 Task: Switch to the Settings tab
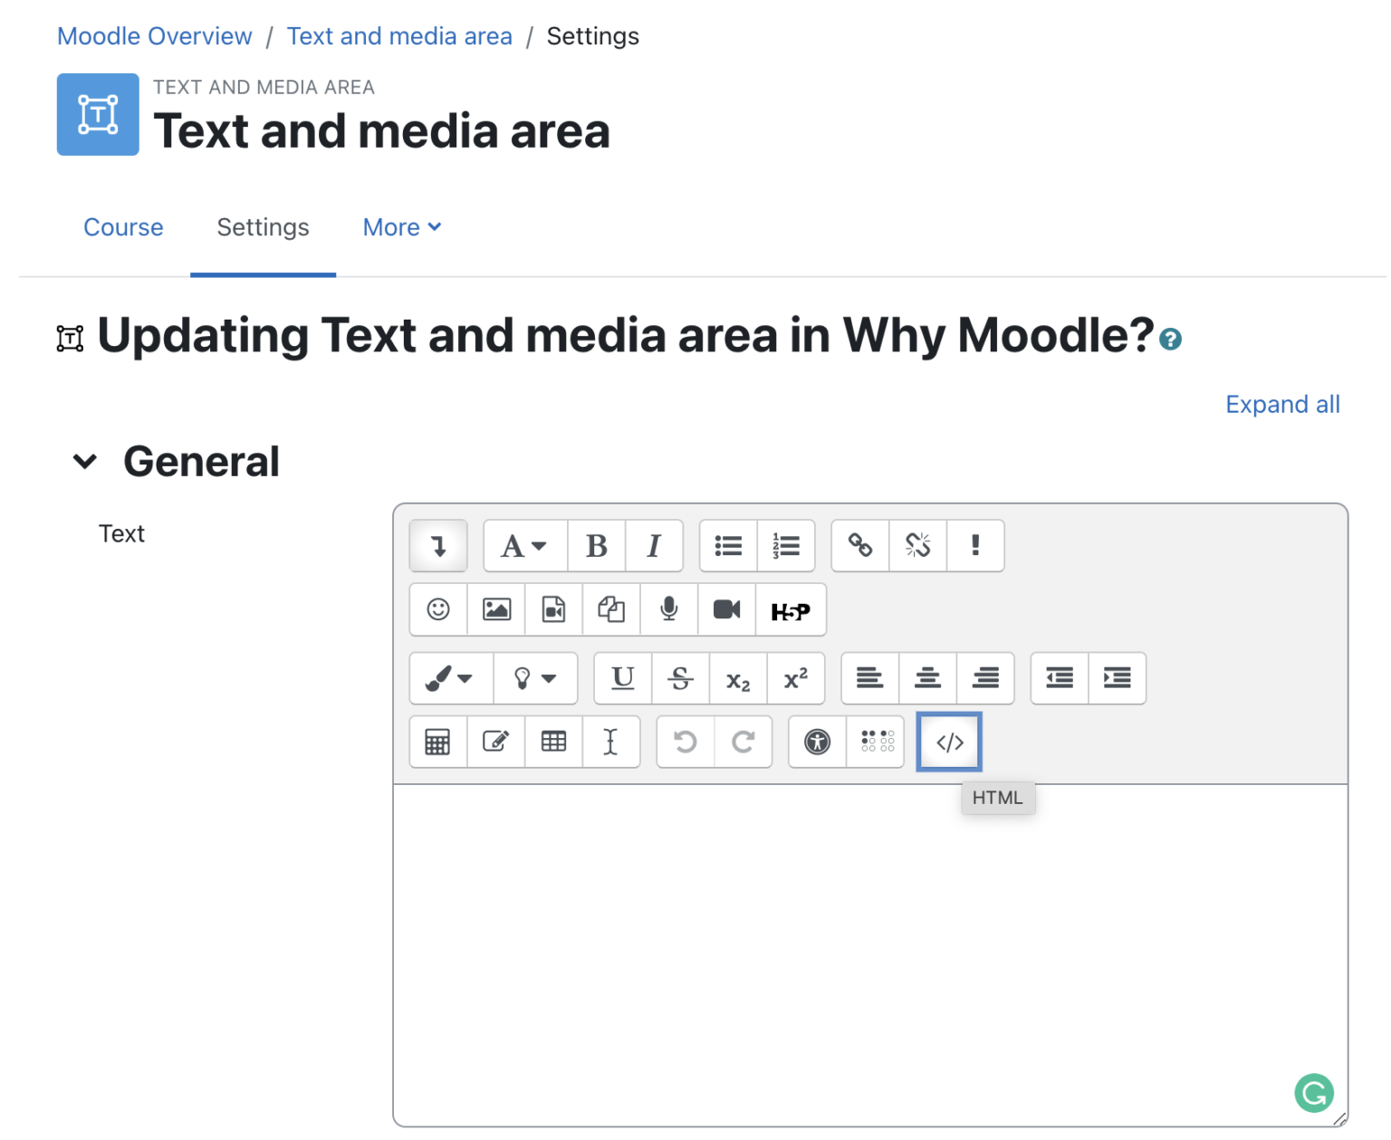click(x=262, y=227)
